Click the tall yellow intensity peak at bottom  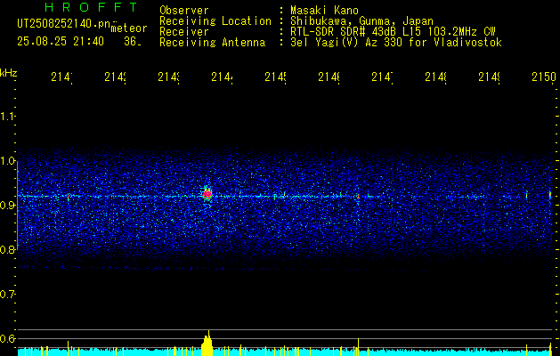click(x=207, y=344)
